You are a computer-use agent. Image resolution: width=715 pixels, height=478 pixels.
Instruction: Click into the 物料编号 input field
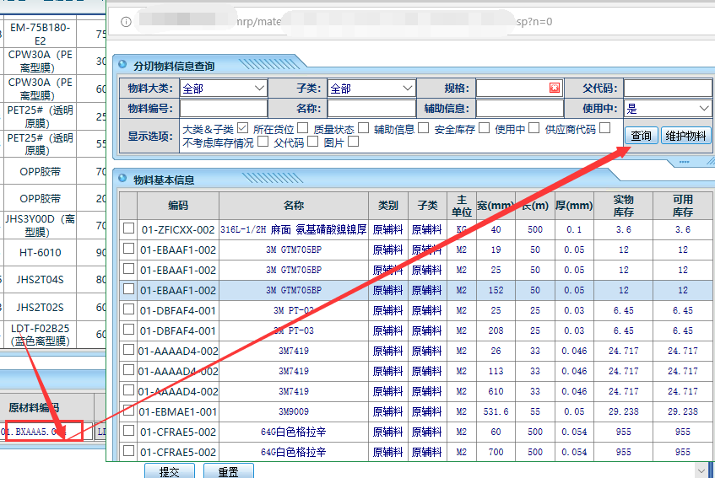[223, 109]
